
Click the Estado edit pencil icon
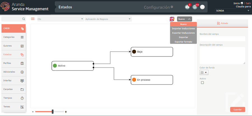tap(218, 23)
